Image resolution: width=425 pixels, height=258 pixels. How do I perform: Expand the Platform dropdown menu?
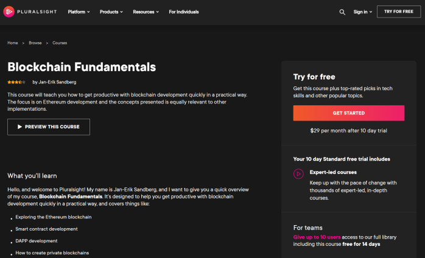tap(79, 12)
